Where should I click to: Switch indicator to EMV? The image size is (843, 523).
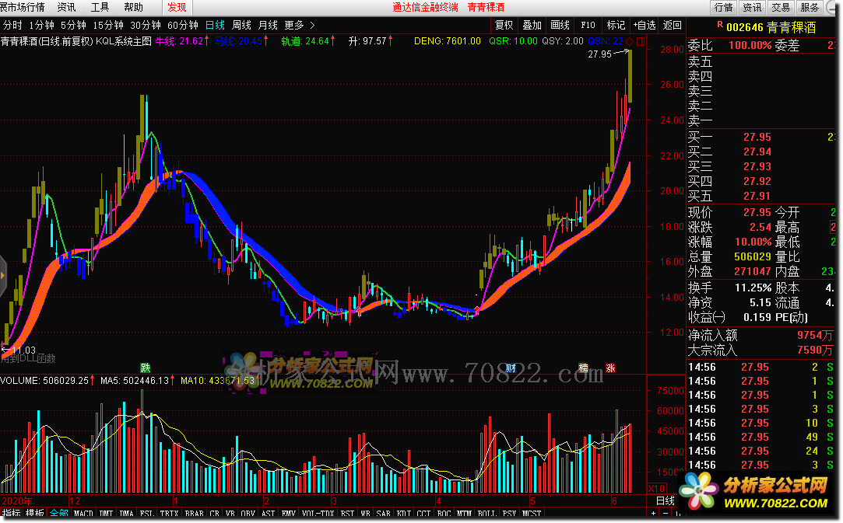(x=288, y=514)
